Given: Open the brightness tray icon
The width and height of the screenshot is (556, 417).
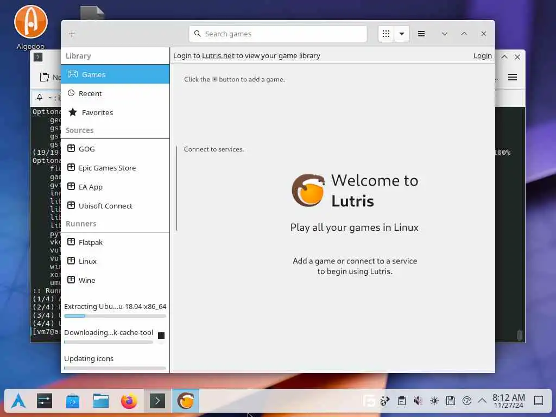Looking at the screenshot, I should pyautogui.click(x=434, y=401).
